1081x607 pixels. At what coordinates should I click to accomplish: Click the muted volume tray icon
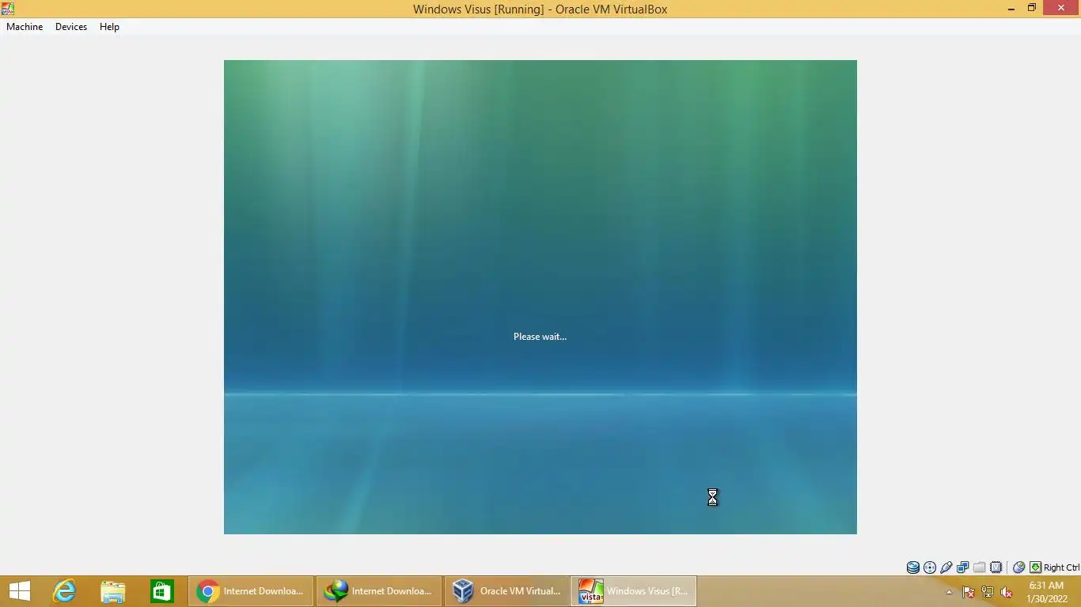1007,592
